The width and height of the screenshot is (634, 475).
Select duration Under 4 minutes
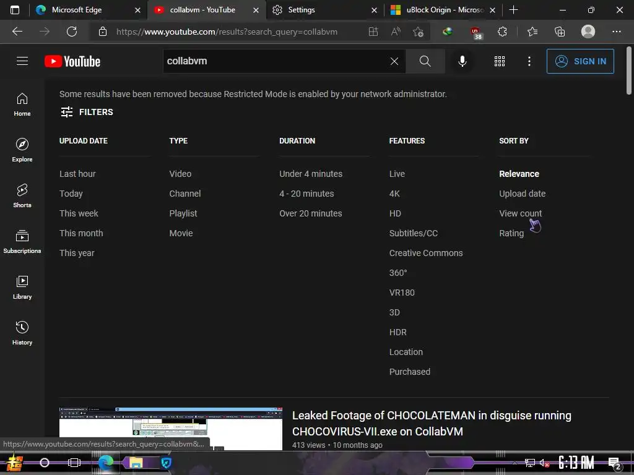[311, 174]
